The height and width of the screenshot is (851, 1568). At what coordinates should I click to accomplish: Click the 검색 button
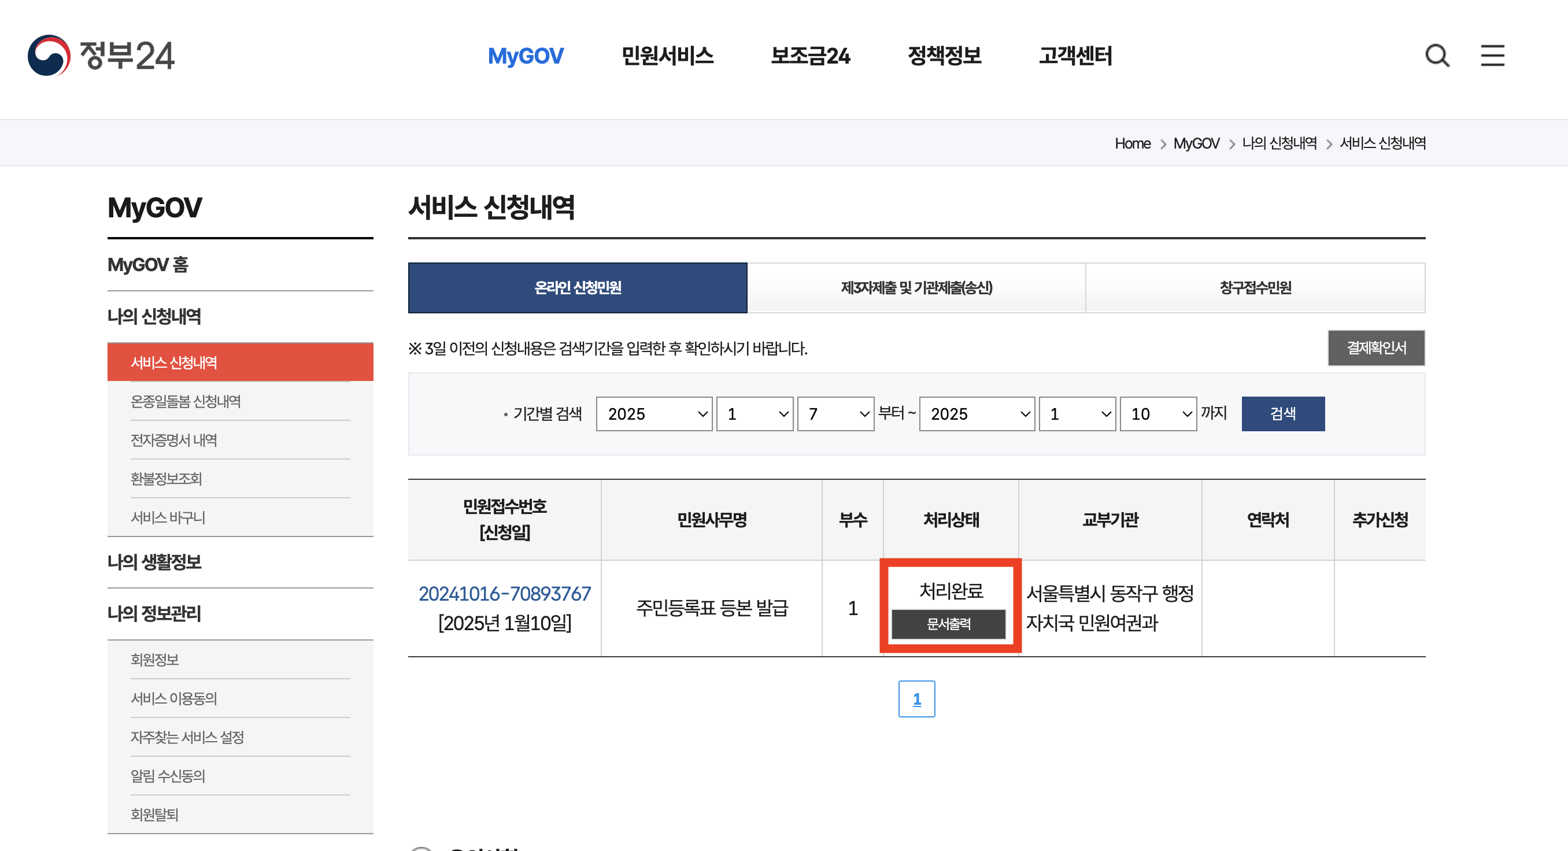click(x=1282, y=414)
